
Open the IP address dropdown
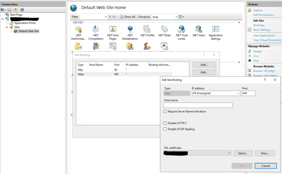click(238, 93)
